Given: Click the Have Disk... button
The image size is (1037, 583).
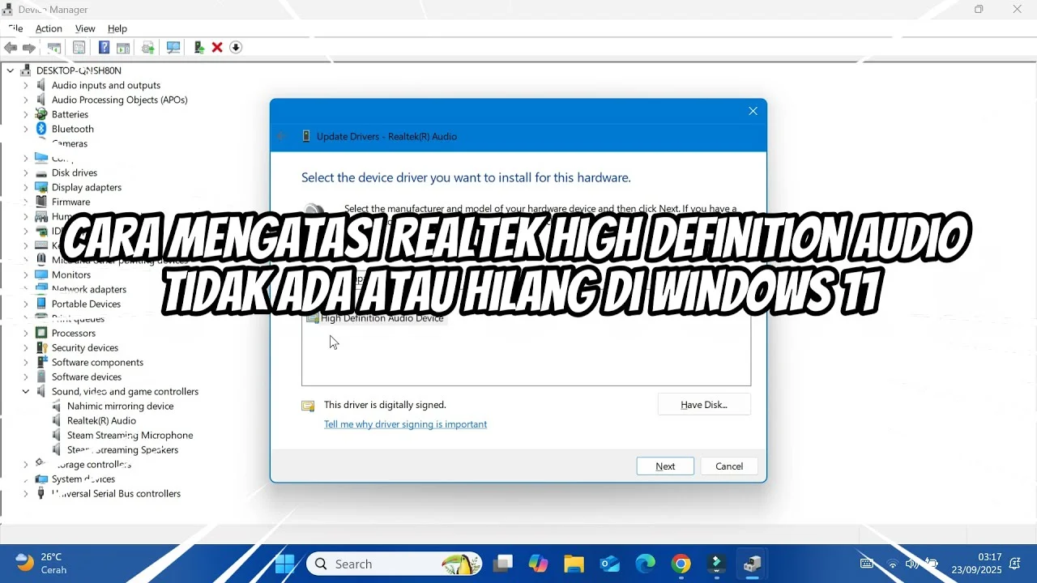Looking at the screenshot, I should click(704, 405).
